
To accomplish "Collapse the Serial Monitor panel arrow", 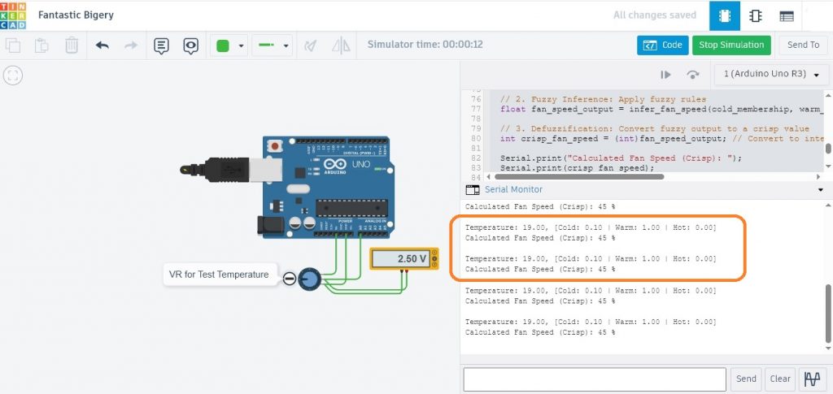I will coord(821,190).
